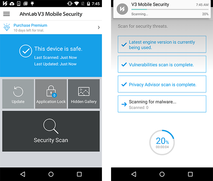Tap the V3 logo in notification

coord(122,9)
